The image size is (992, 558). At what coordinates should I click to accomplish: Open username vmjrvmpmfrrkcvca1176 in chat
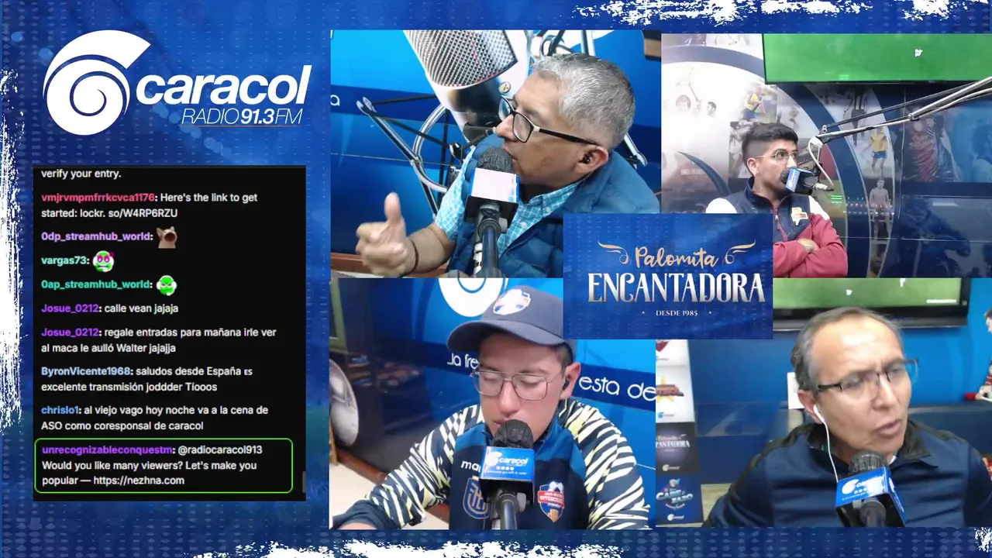pyautogui.click(x=98, y=198)
